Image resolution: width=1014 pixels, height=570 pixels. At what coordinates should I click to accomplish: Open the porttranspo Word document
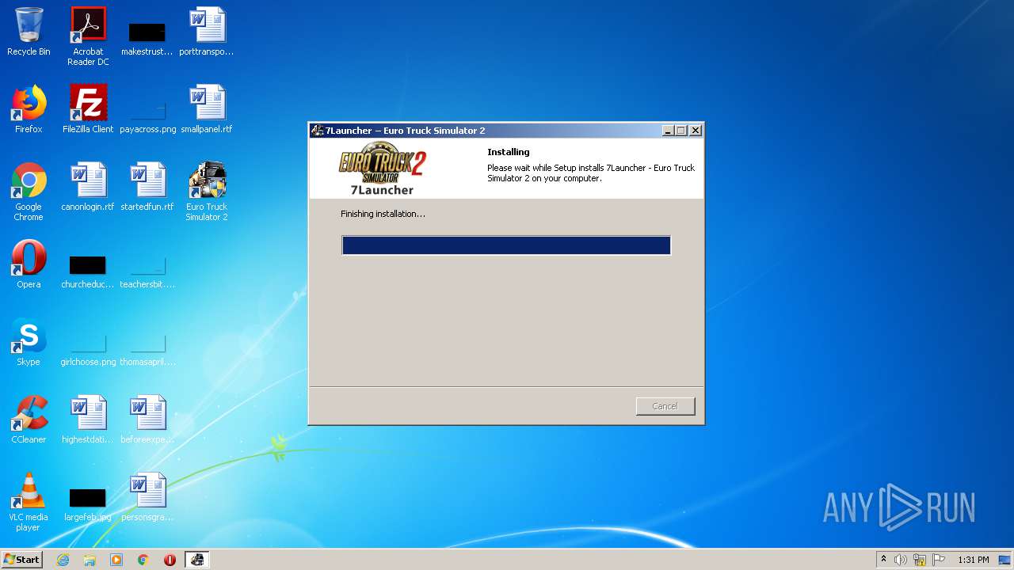pyautogui.click(x=207, y=32)
